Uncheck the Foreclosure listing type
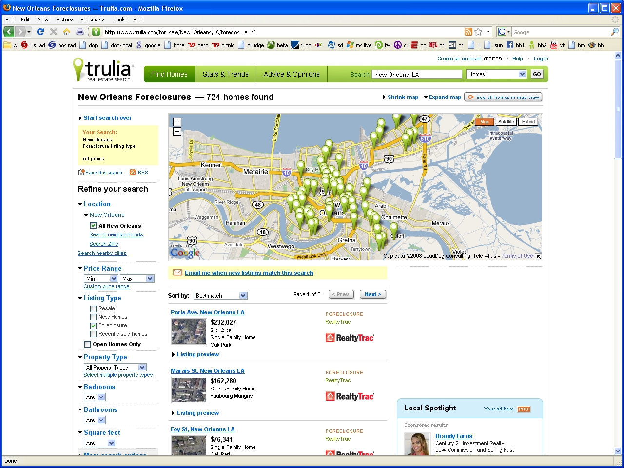Viewport: 624px width, 468px height. [x=93, y=326]
